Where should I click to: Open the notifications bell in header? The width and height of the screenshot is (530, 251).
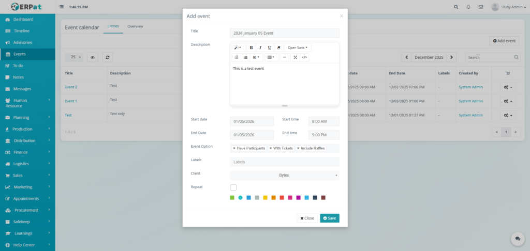coord(468,7)
